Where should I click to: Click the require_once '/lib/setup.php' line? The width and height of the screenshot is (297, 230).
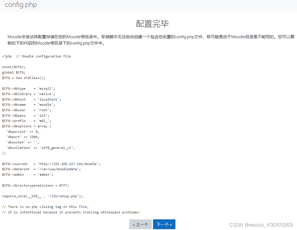[42, 196]
